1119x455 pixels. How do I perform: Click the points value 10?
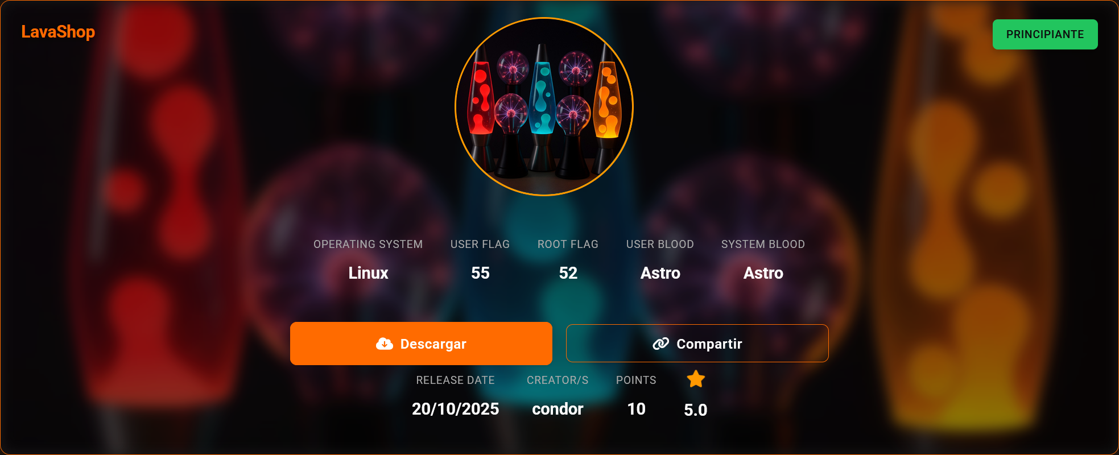click(x=636, y=409)
